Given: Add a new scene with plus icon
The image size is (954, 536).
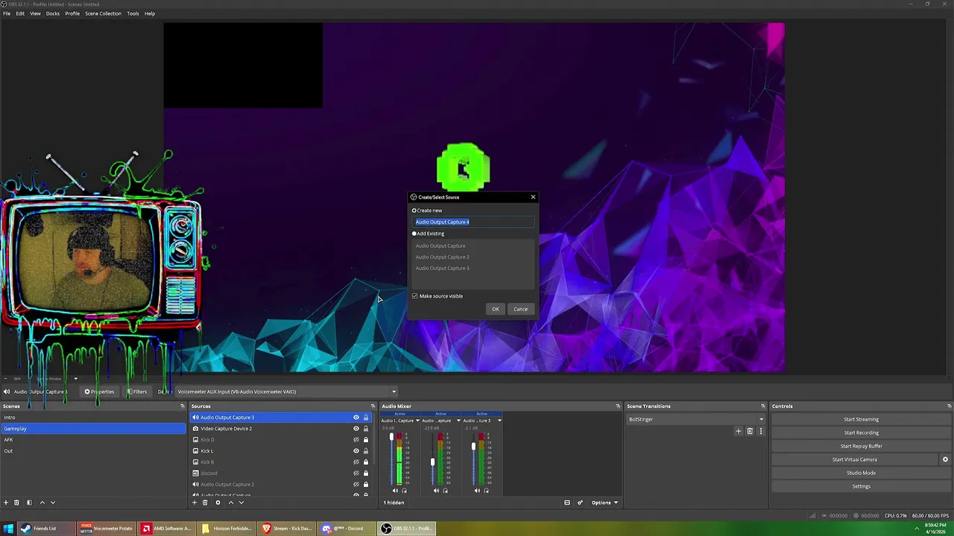Looking at the screenshot, I should click(x=6, y=502).
